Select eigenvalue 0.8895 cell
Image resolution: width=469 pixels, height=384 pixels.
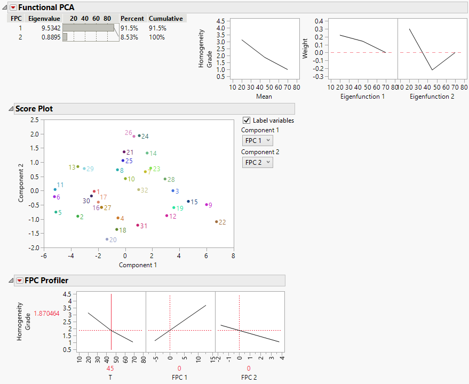[51, 37]
